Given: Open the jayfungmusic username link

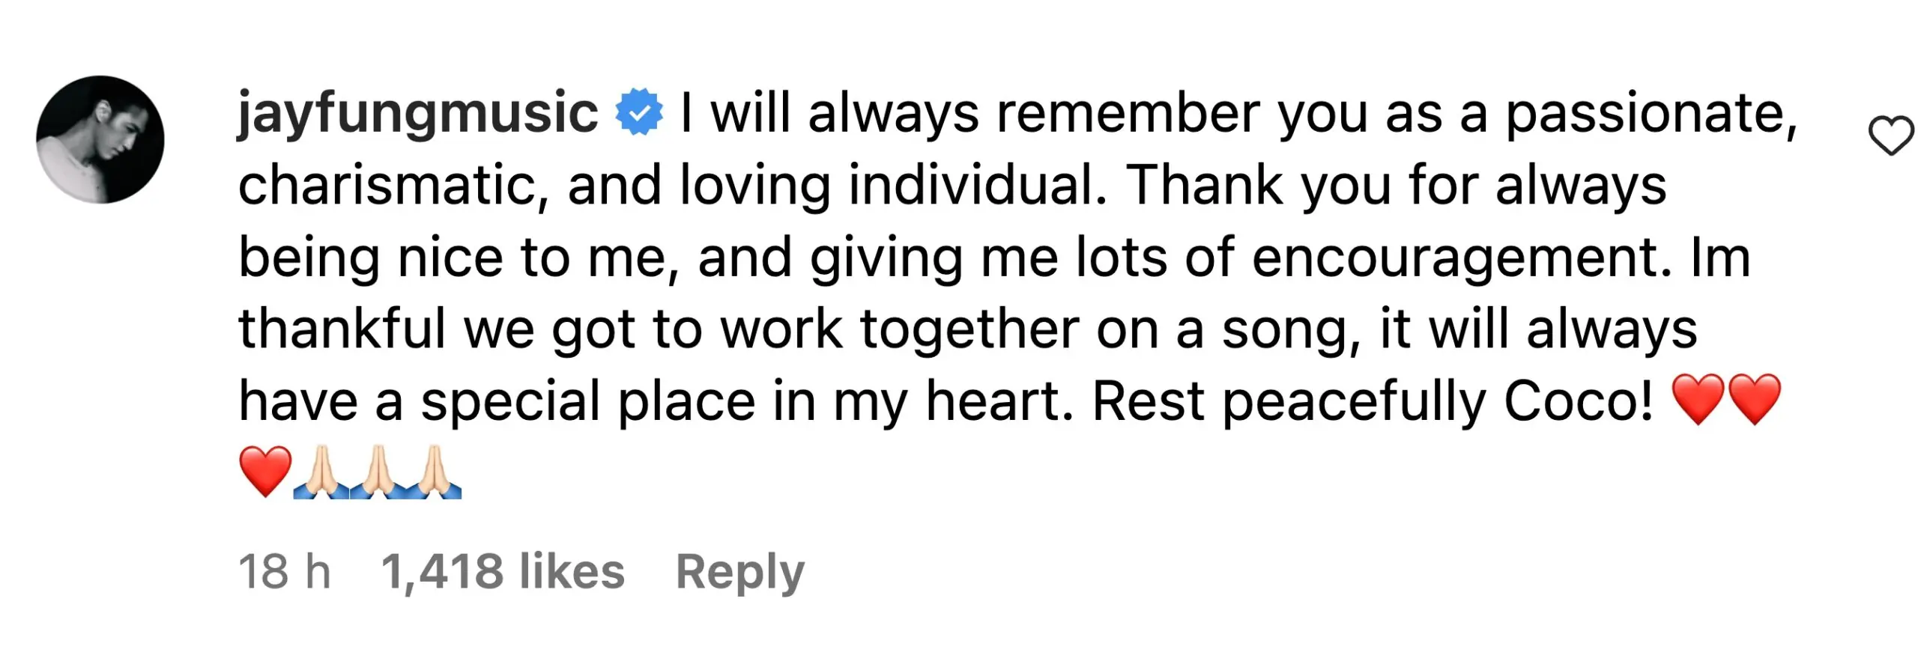Looking at the screenshot, I should click(x=417, y=113).
